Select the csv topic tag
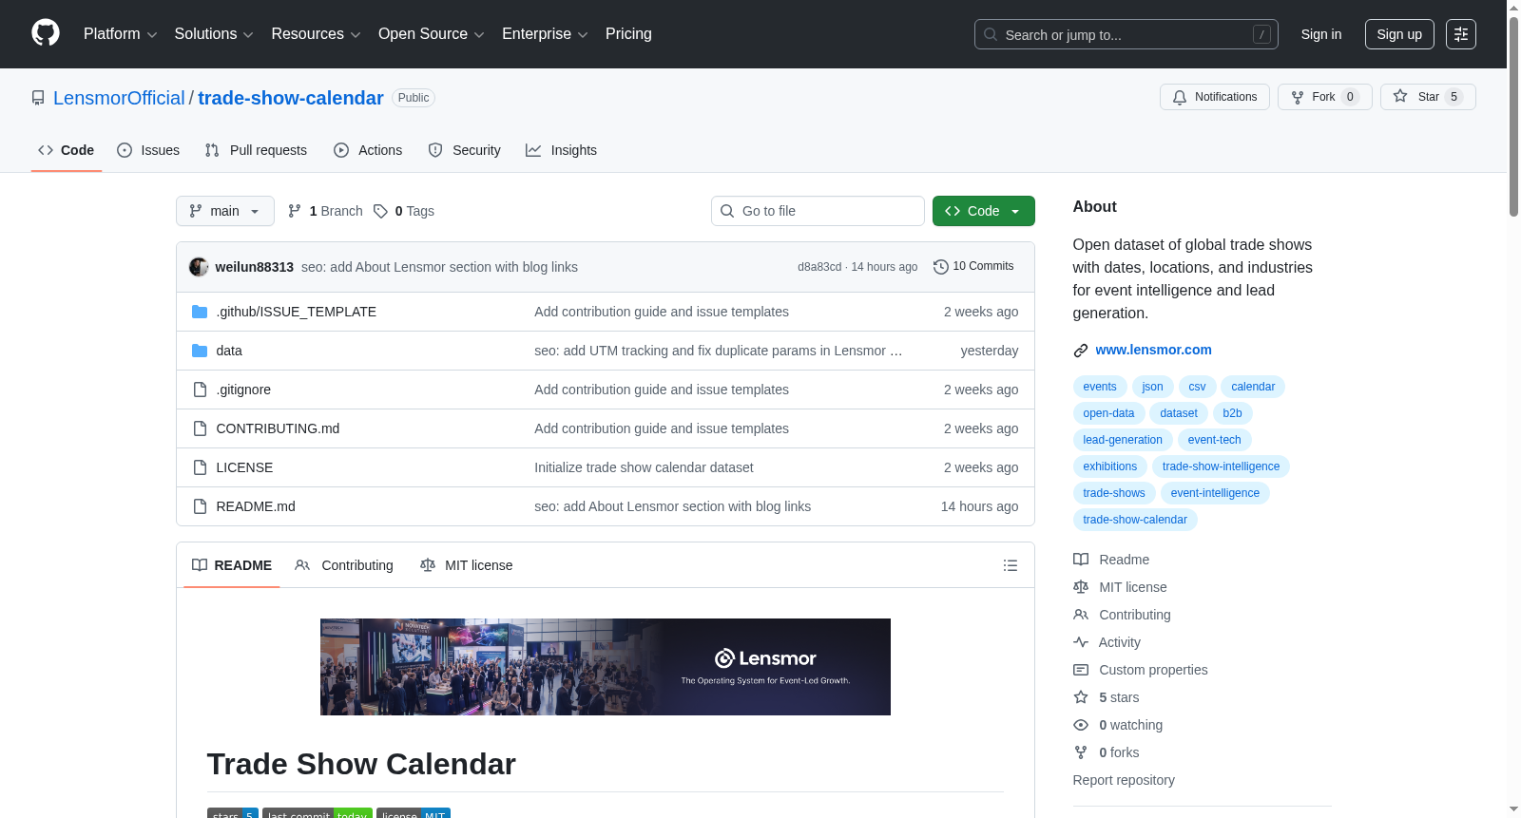This screenshot has width=1521, height=818. (x=1197, y=387)
